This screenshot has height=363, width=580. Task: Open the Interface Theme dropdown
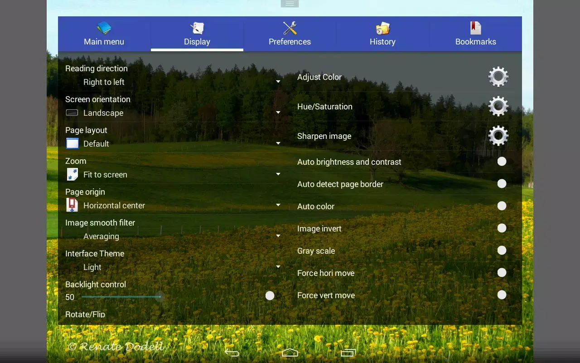pos(278,266)
